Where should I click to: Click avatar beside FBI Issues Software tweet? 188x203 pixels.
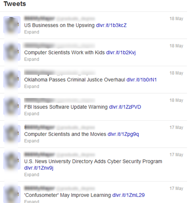coord(12,106)
